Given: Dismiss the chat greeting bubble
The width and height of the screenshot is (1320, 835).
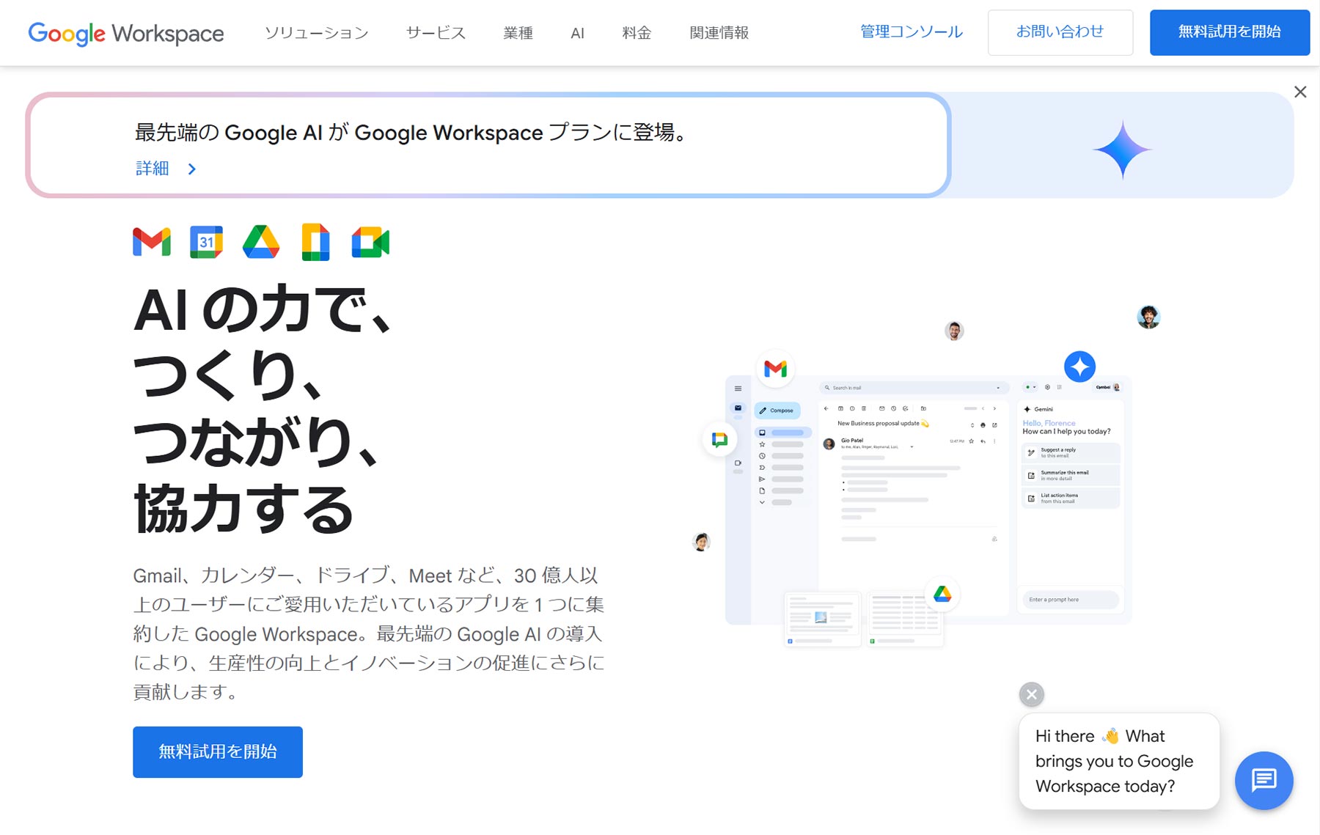Looking at the screenshot, I should [x=1032, y=694].
